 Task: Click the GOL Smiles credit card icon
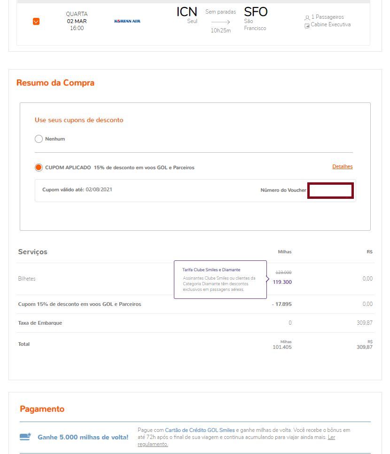pos(25,437)
